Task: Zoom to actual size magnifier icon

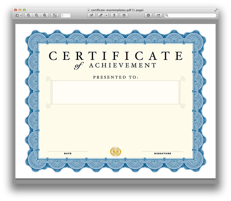Action: 36,15
